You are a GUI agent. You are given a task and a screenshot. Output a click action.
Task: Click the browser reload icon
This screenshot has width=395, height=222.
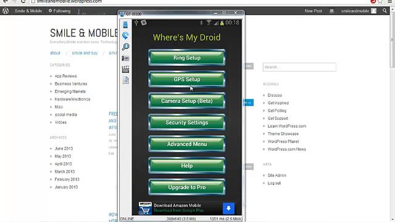click(x=23, y=1)
